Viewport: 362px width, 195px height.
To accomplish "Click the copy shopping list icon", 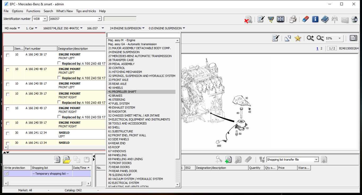I will [77, 159].
